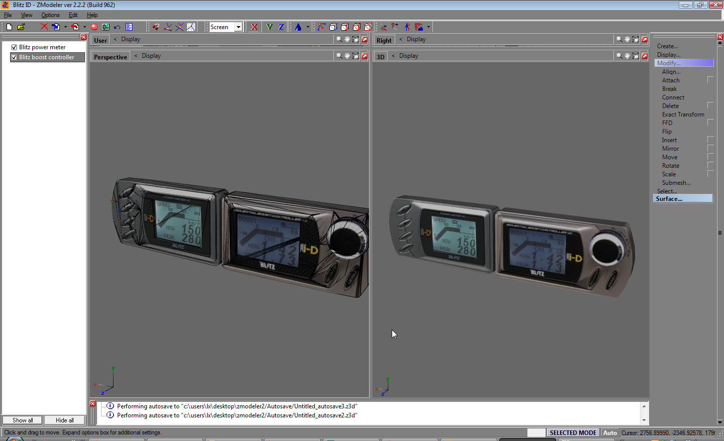Toggle the X axis lock

(254, 27)
